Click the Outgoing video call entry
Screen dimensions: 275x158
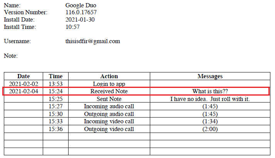pos(109,129)
